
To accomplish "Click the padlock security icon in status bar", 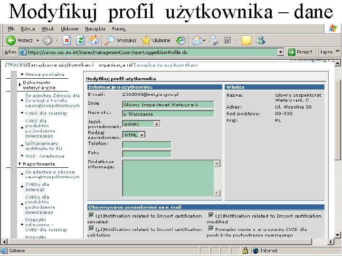I will (245, 251).
